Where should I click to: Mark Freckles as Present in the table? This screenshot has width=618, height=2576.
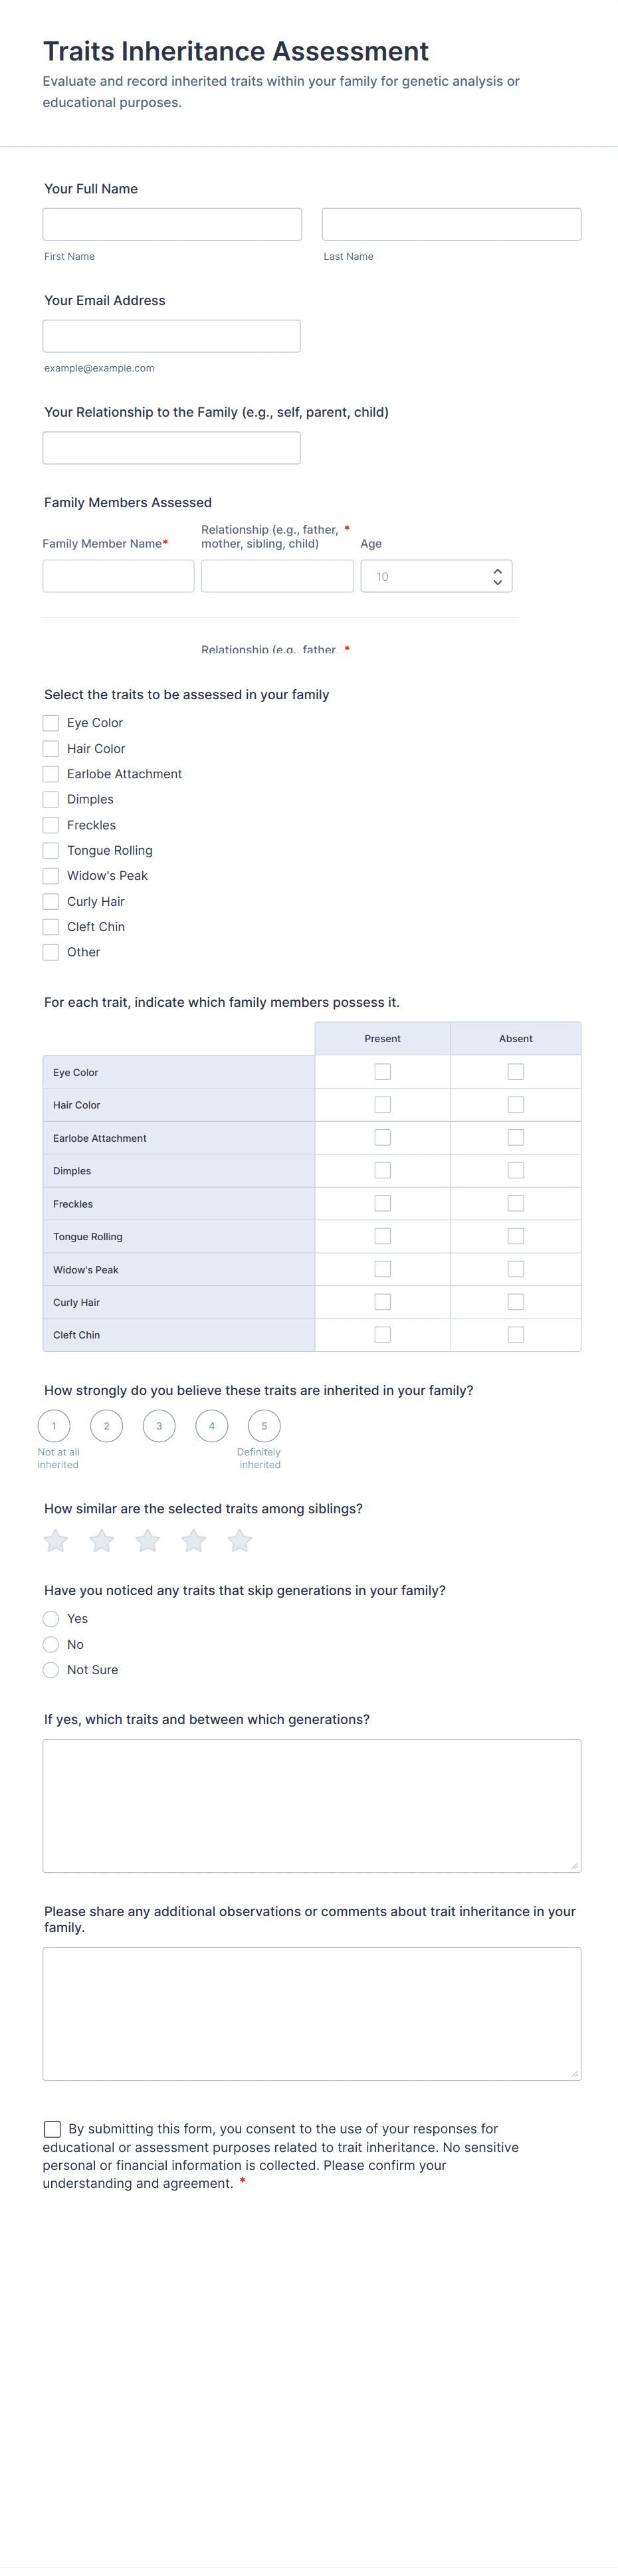382,1202
